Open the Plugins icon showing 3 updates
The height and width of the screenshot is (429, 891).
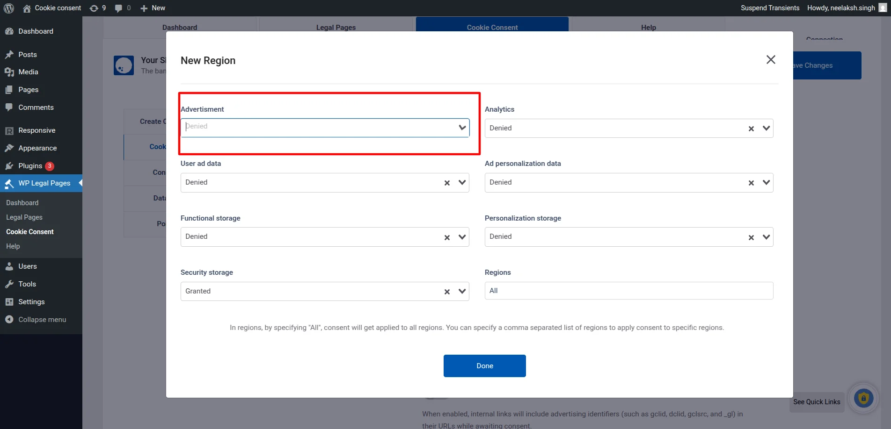coord(10,166)
